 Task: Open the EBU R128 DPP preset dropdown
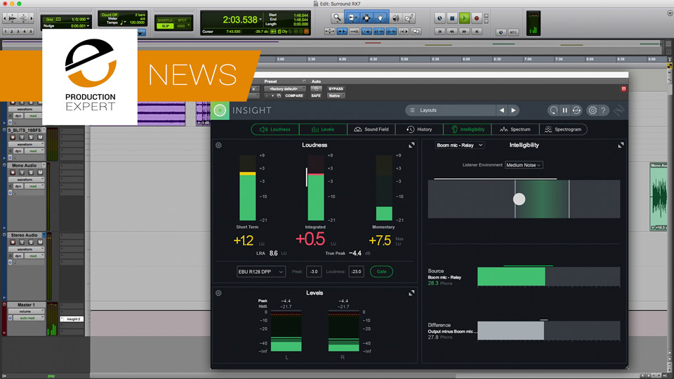[x=261, y=272]
